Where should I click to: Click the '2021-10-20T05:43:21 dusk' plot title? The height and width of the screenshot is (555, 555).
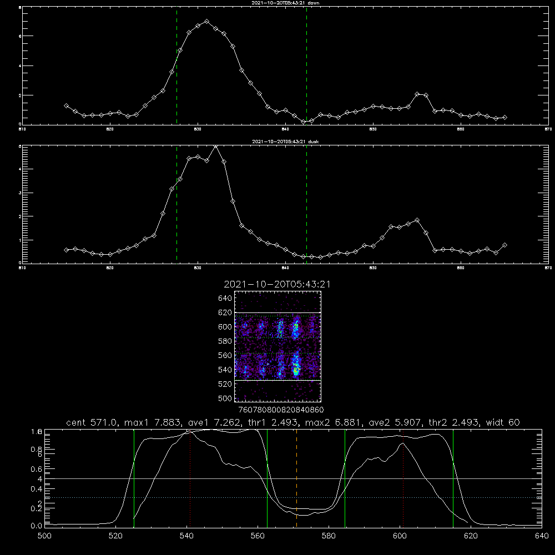[285, 142]
